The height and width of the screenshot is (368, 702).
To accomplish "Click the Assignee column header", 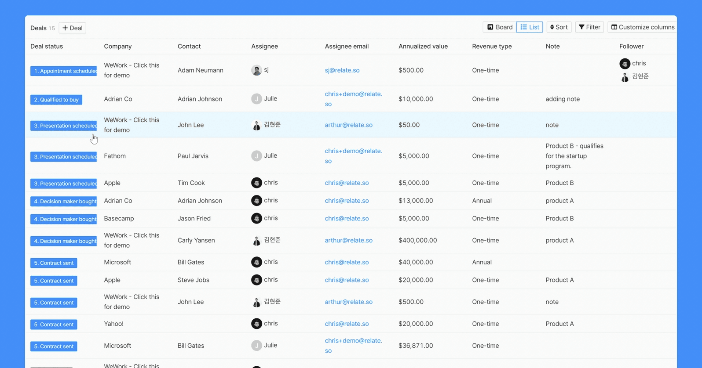I will pos(264,46).
